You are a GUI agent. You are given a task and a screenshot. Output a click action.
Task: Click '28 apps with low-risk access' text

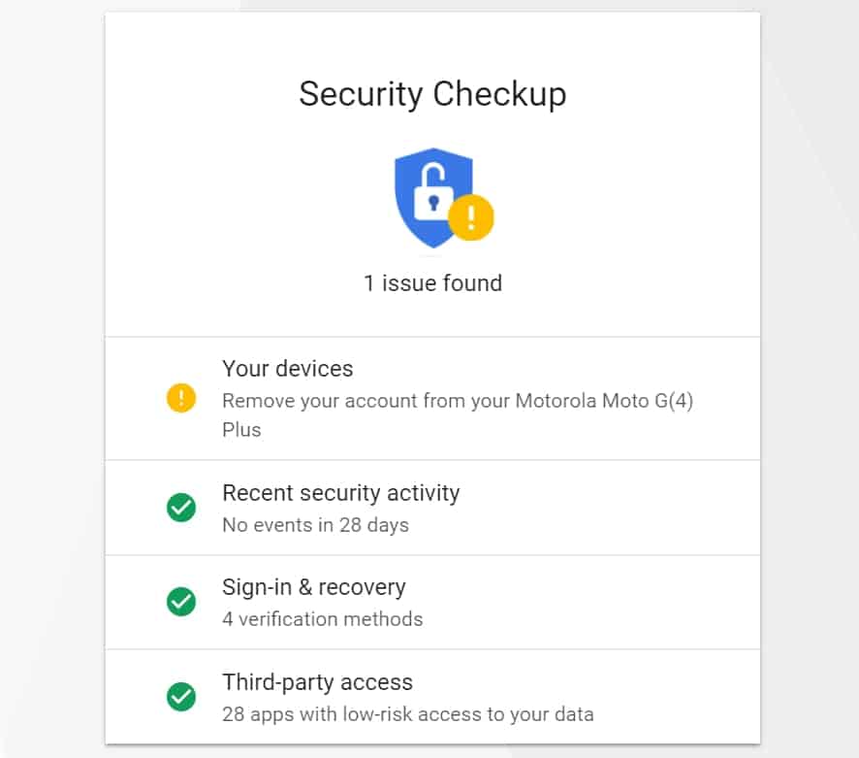[407, 715]
